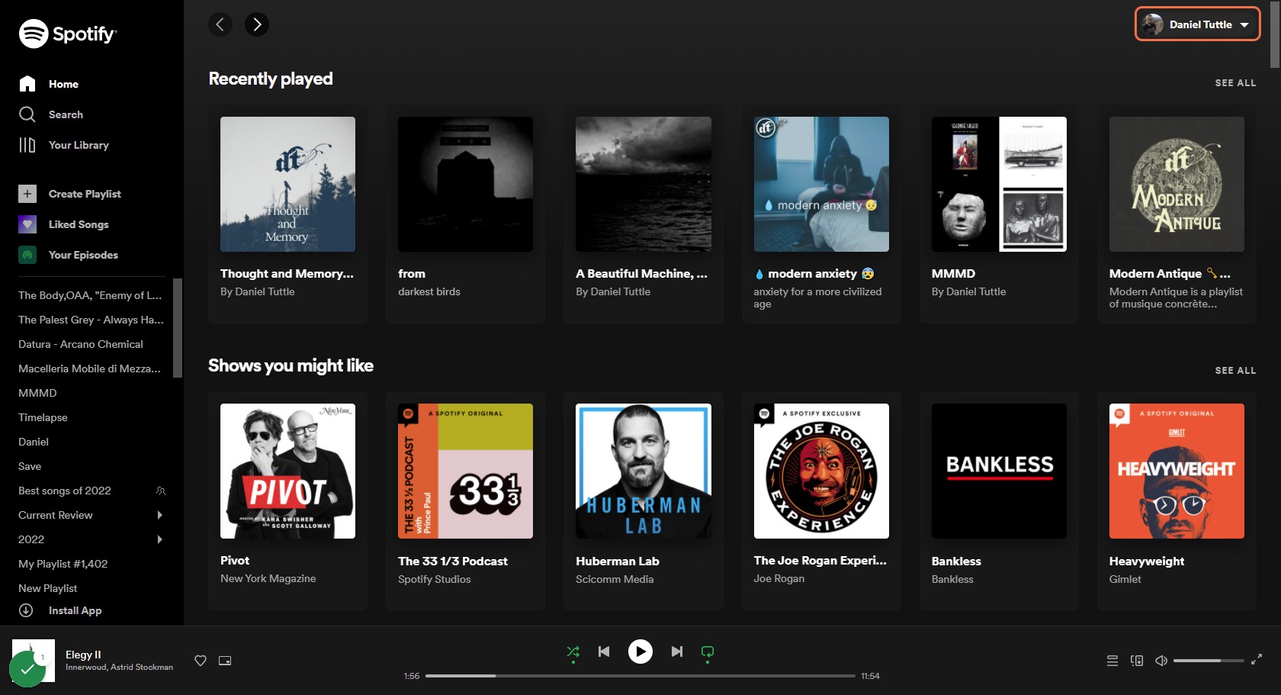The image size is (1281, 695).
Task: Open picture-in-picture mini player icon
Action: point(225,661)
